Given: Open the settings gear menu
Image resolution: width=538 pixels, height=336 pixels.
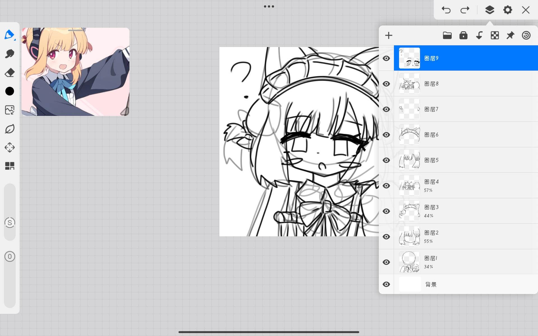Looking at the screenshot, I should point(507,10).
